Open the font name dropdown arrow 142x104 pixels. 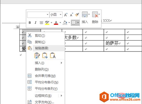click(48, 14)
